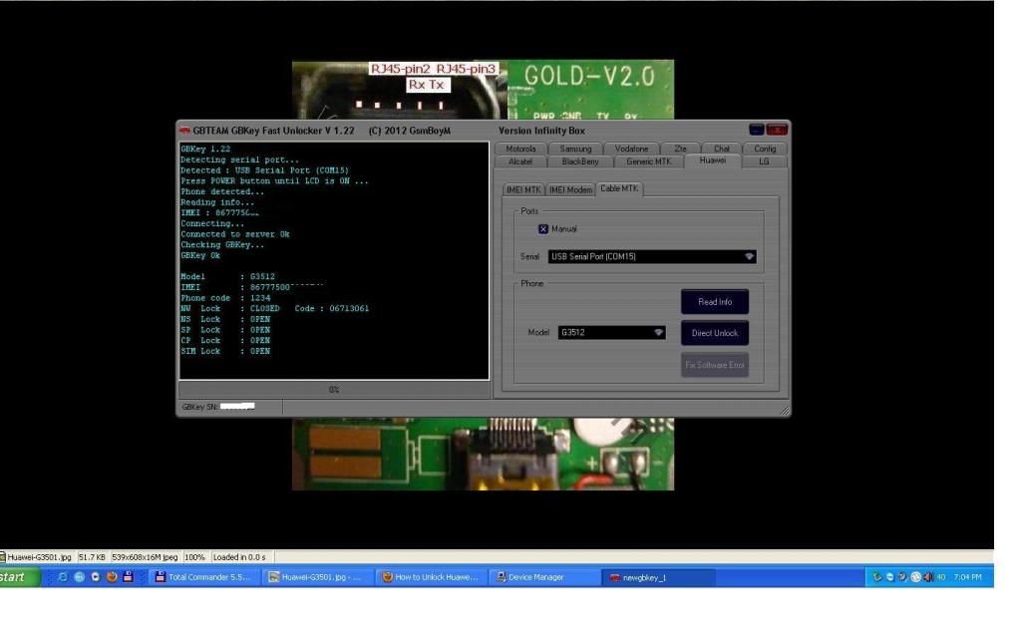The image size is (1021, 638).
Task: Click the 'Phone detected...' log line
Action: 222,192
